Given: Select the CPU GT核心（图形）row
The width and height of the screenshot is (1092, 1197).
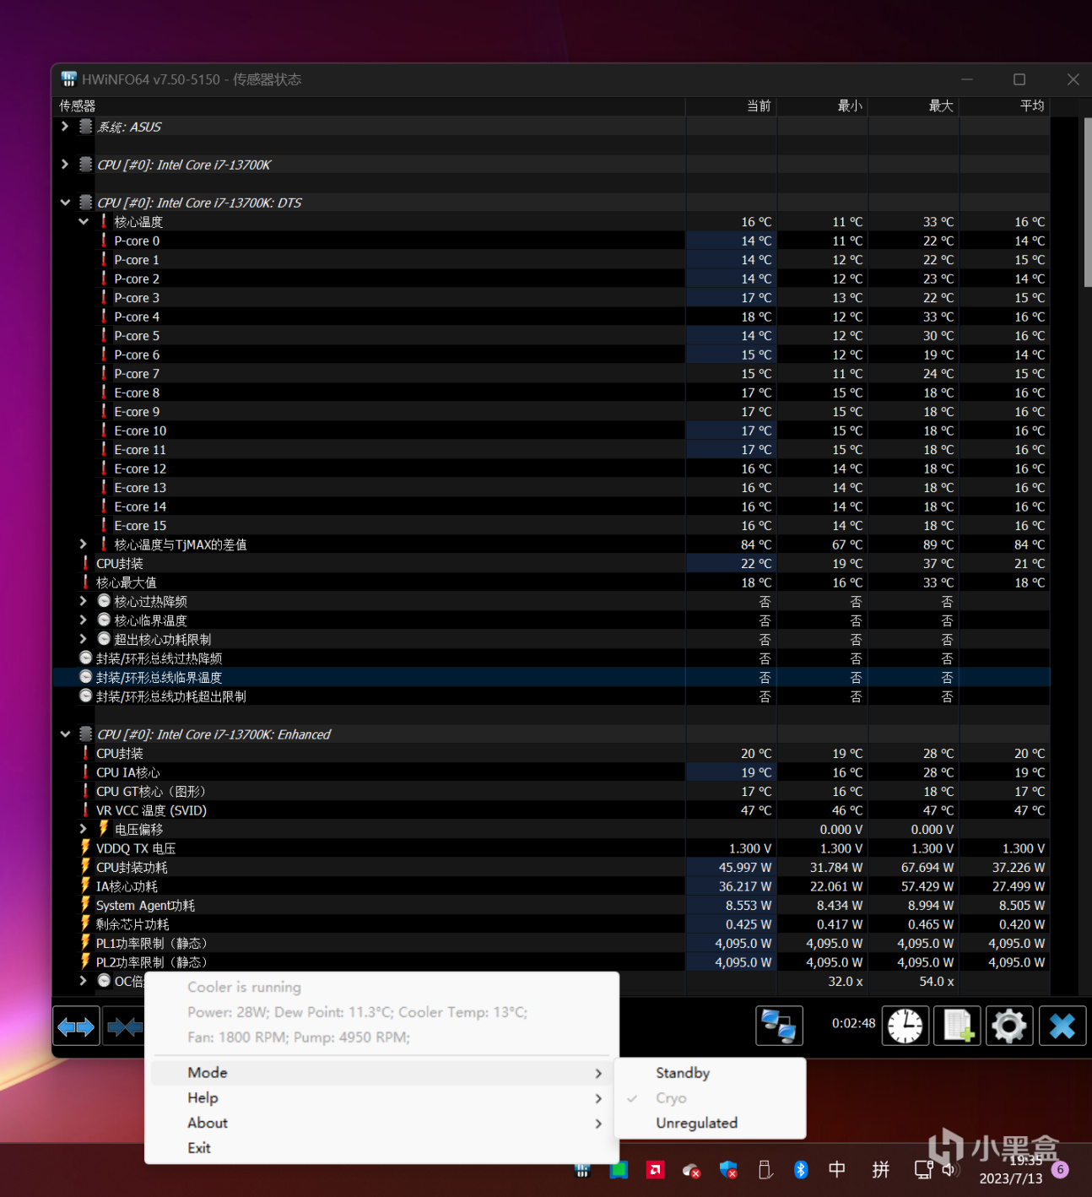Looking at the screenshot, I should (551, 792).
